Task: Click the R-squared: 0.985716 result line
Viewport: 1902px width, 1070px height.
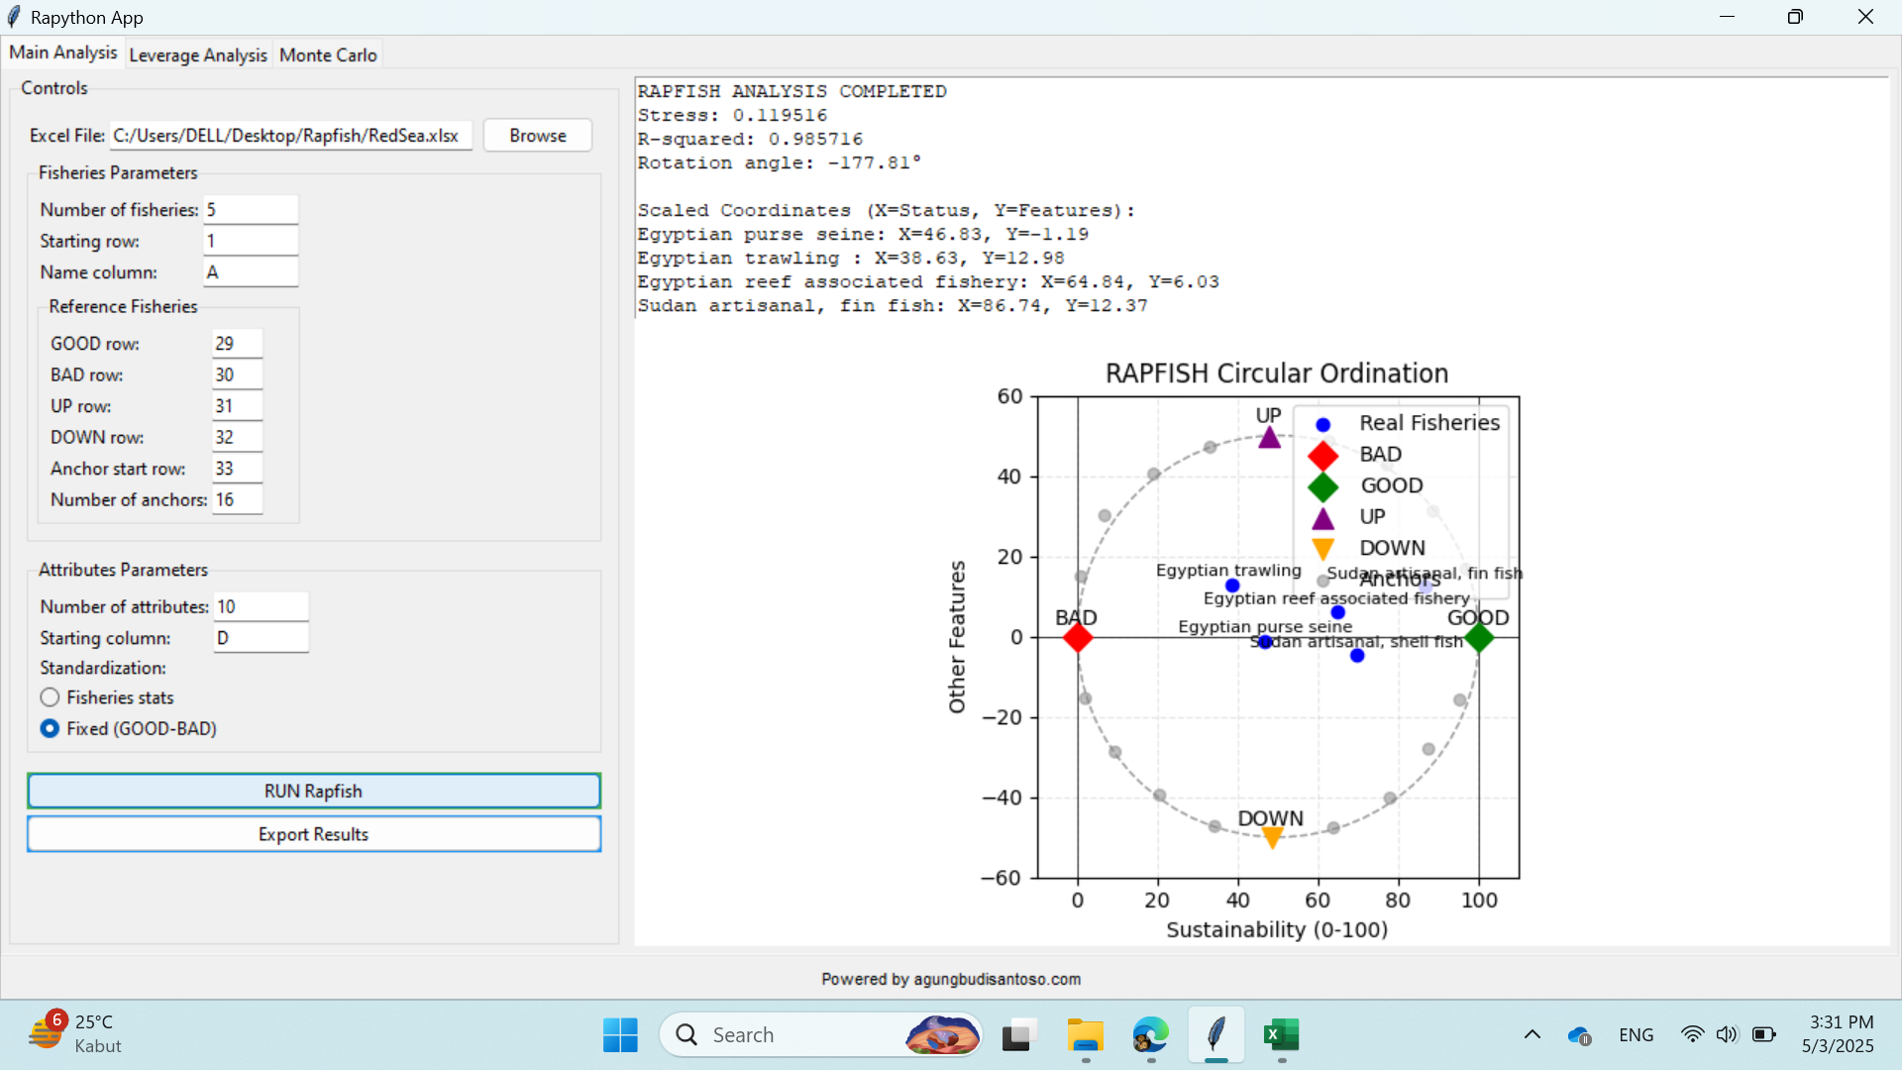Action: click(750, 139)
